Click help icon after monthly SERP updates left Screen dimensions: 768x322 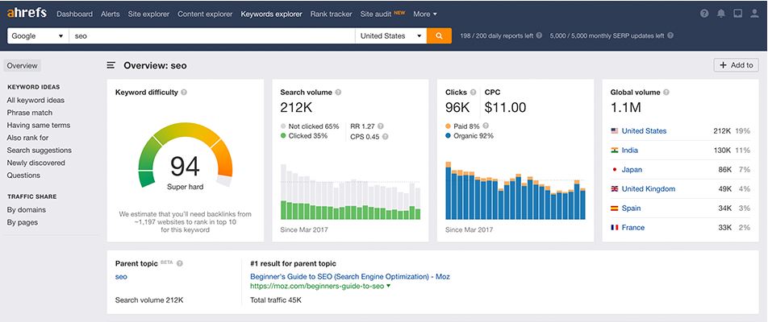670,35
